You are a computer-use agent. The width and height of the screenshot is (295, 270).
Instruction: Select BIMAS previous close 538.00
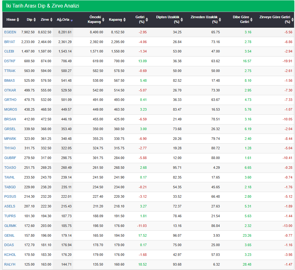click(x=98, y=80)
